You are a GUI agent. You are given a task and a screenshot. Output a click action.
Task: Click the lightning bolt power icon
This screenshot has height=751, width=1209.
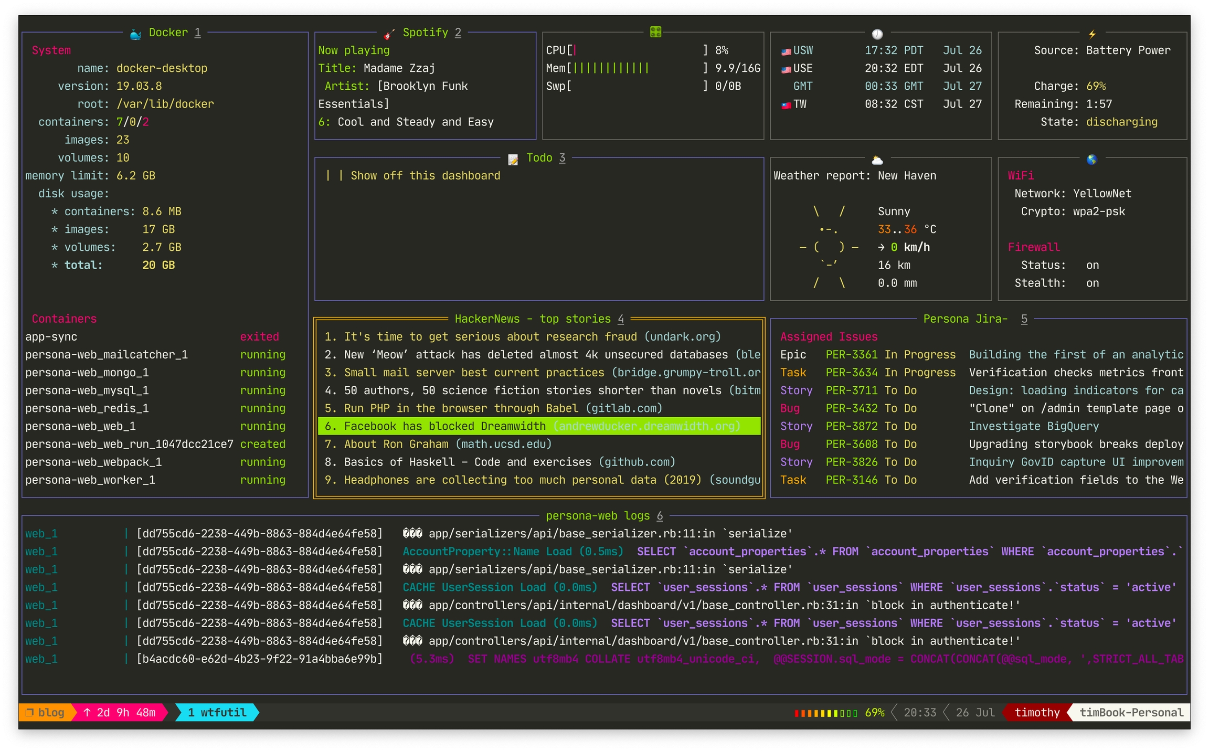1092,34
